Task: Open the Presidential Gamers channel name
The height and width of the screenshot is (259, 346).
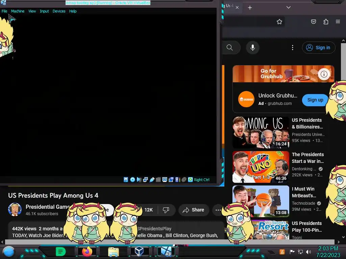Action: [47, 207]
